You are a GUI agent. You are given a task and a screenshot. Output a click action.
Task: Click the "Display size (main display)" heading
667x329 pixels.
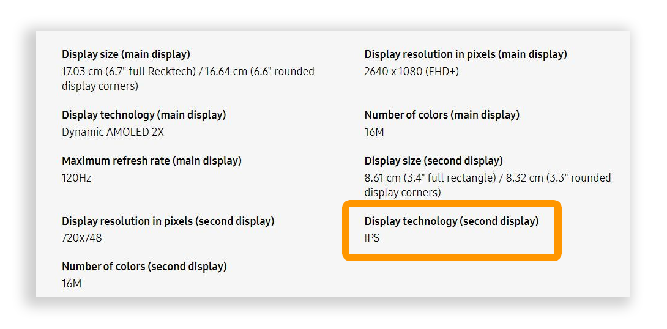pos(125,54)
